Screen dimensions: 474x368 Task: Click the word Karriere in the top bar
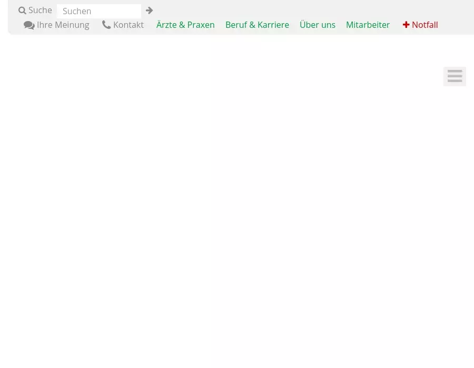tap(273, 25)
